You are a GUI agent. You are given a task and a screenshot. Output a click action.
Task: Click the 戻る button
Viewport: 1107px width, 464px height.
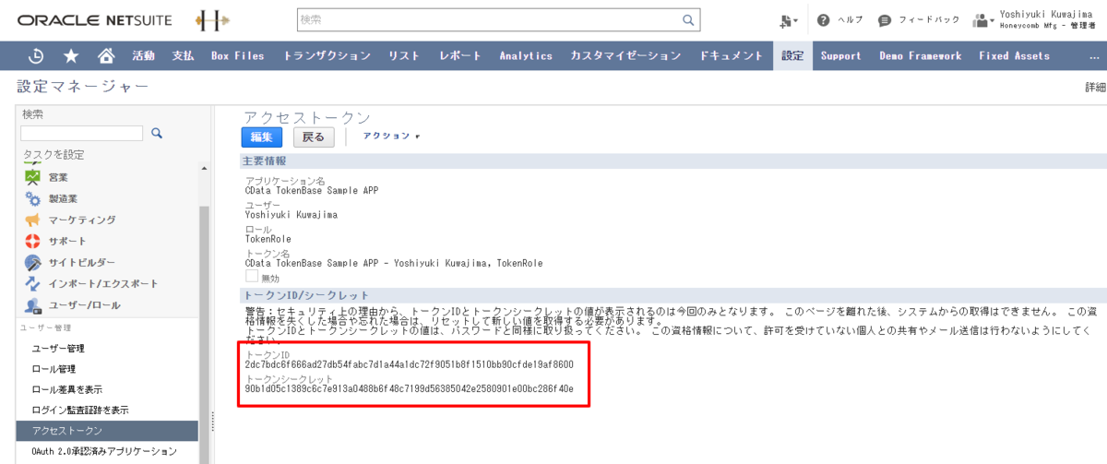[x=314, y=137]
